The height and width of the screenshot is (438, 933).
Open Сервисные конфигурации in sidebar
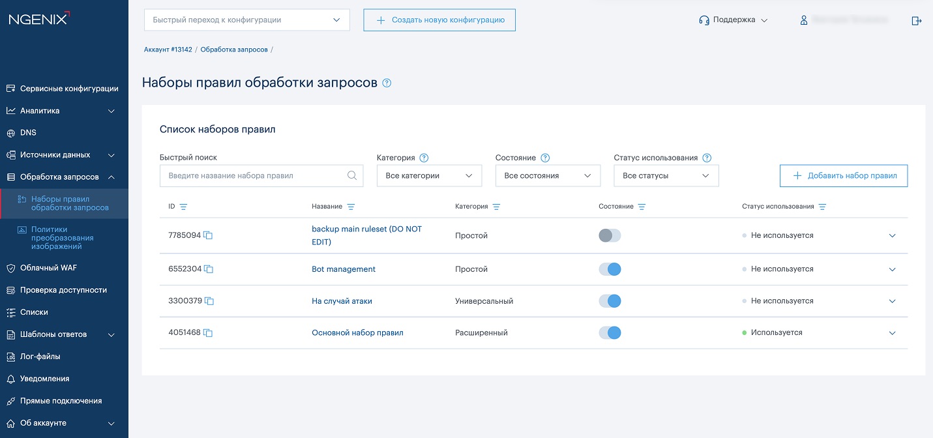[68, 89]
